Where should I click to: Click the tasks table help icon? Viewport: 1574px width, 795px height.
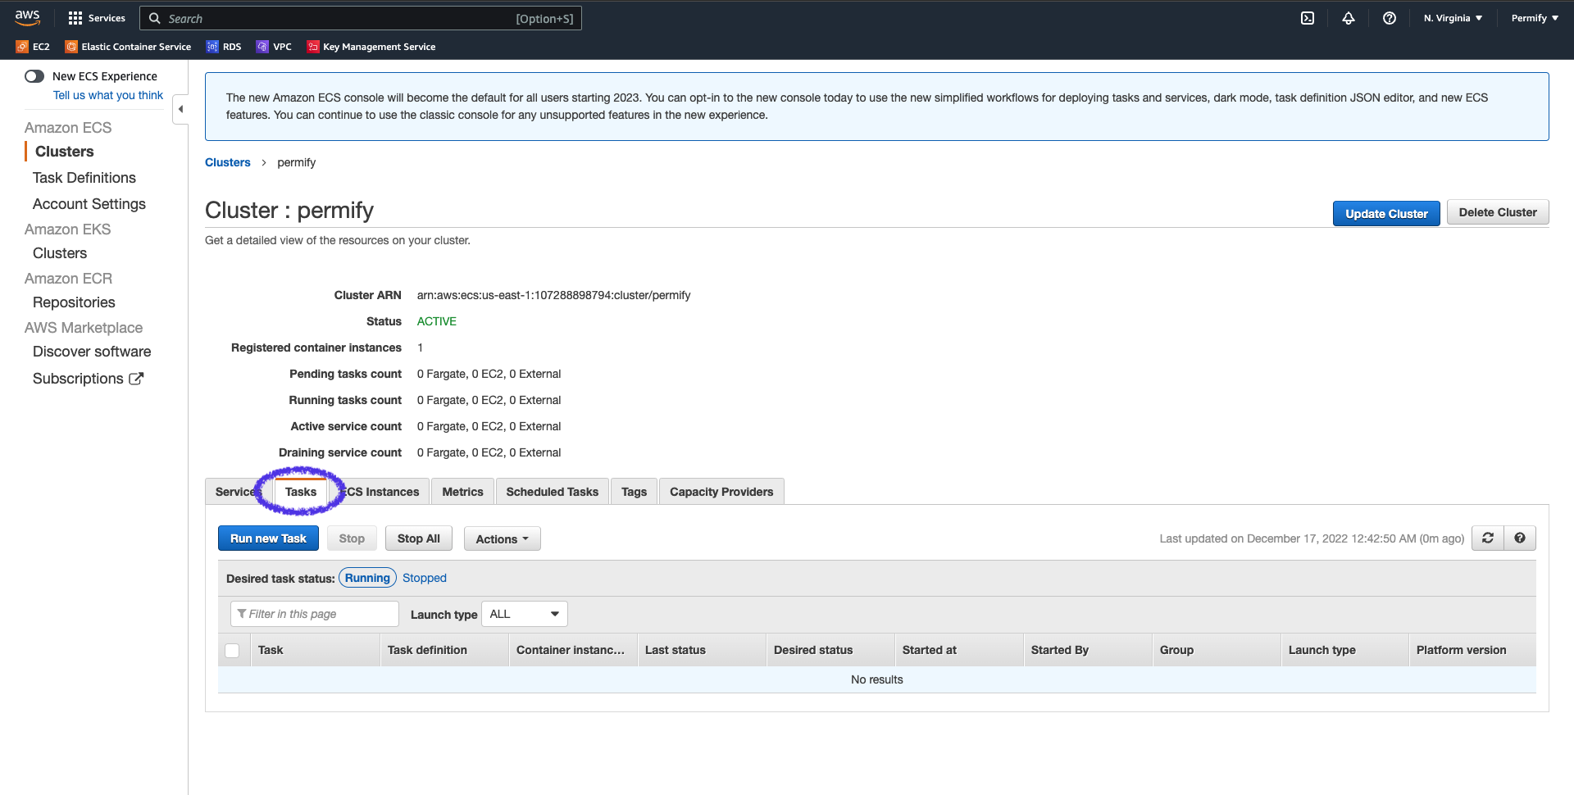click(x=1520, y=538)
